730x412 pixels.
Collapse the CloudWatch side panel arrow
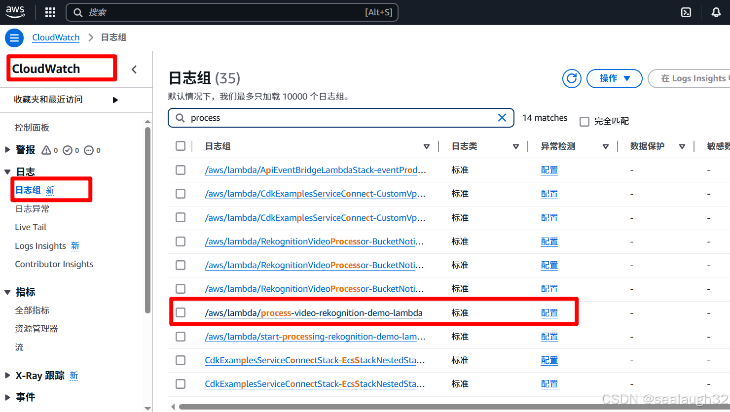tap(134, 69)
